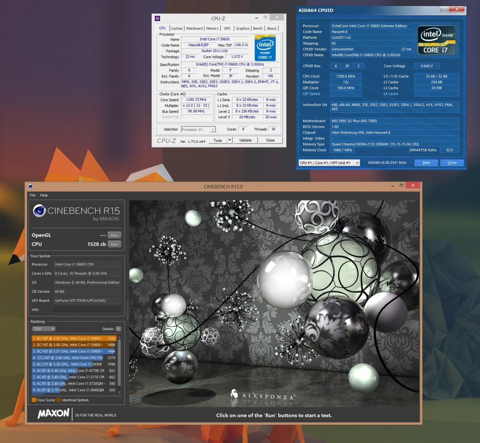Click the MAXON logo in Cinebench footer
The height and width of the screenshot is (443, 480).
(54, 413)
